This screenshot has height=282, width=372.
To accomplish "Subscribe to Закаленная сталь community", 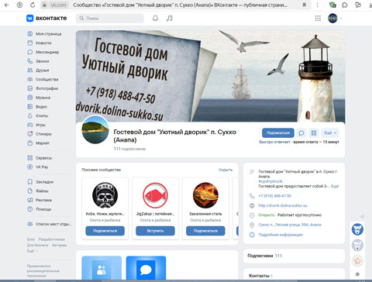I will click(x=205, y=231).
